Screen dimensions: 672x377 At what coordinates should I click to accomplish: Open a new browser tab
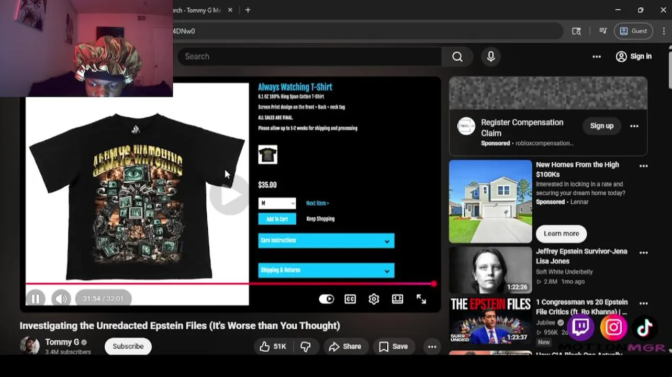(248, 10)
